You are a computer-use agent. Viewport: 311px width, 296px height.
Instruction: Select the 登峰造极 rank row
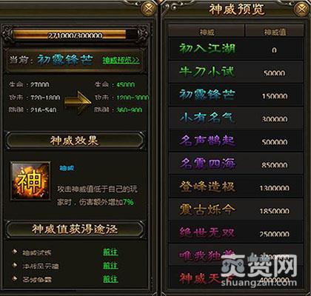236,186
